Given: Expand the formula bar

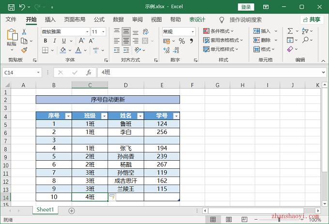Looking at the screenshot, I should pyautogui.click(x=323, y=73).
